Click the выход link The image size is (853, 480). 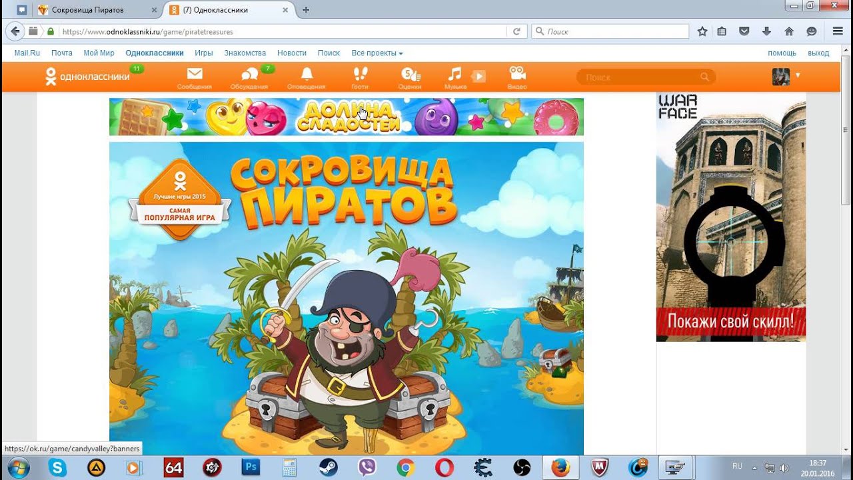[x=818, y=53]
